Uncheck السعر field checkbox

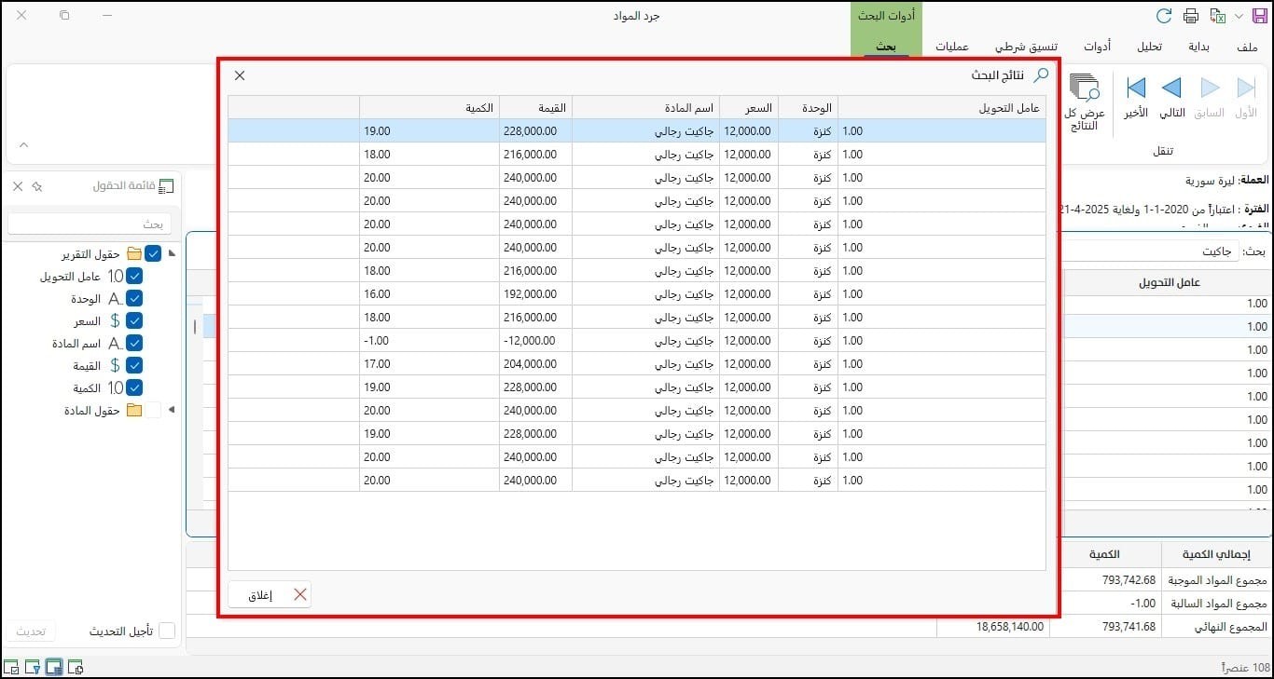click(x=134, y=320)
